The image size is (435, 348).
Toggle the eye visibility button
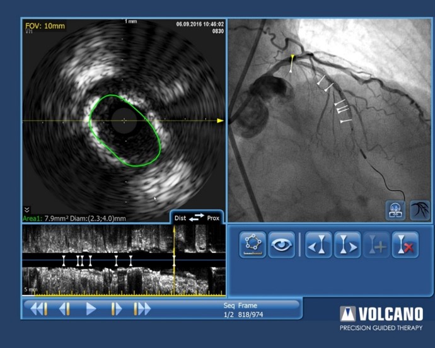point(281,245)
